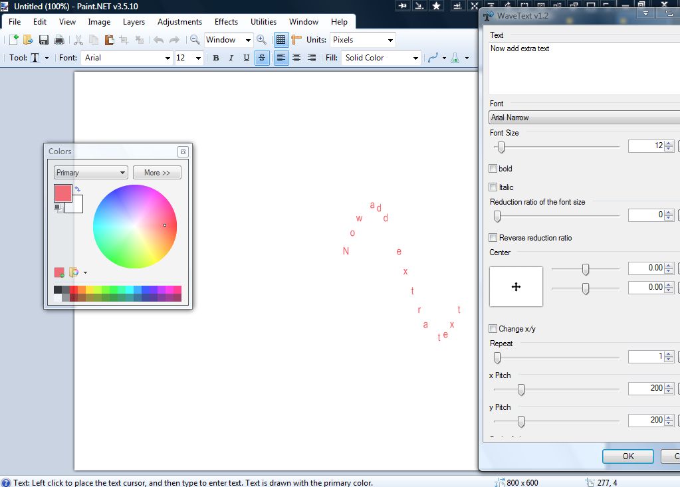Click the Print icon on the toolbar
This screenshot has width=680, height=487.
(x=58, y=39)
